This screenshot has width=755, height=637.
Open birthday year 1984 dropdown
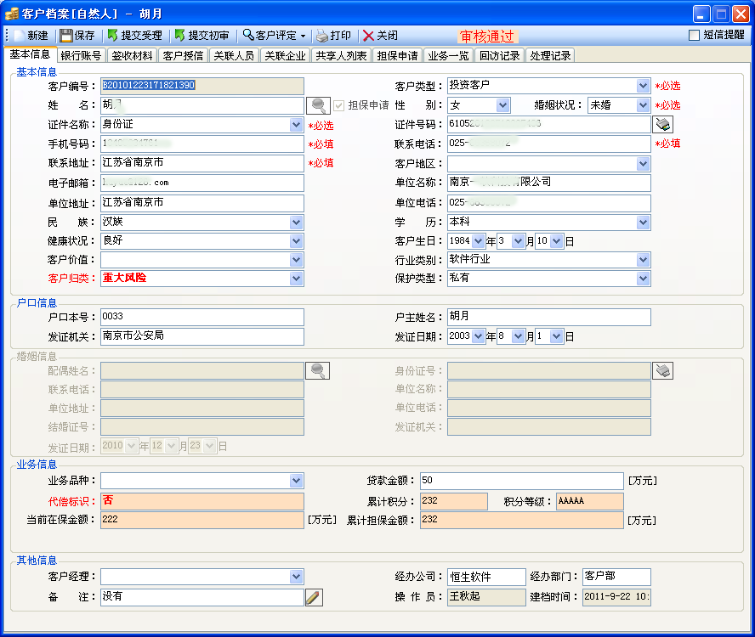pyautogui.click(x=478, y=241)
